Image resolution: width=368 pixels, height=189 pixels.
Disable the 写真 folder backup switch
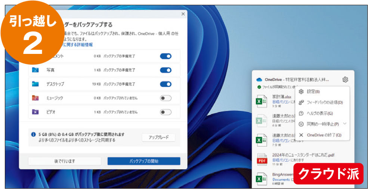point(166,70)
